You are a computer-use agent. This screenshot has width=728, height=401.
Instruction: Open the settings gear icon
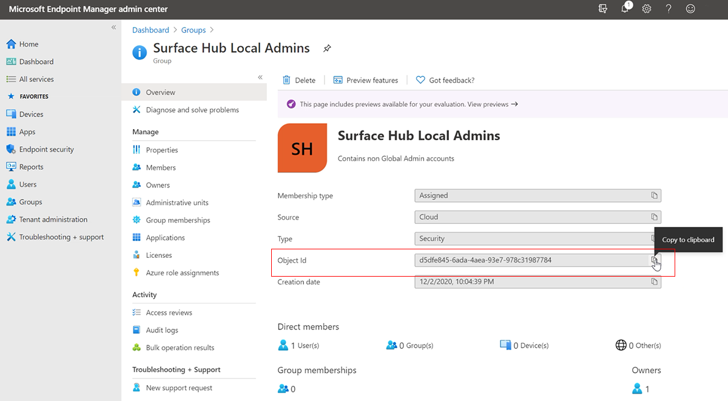[x=647, y=9]
